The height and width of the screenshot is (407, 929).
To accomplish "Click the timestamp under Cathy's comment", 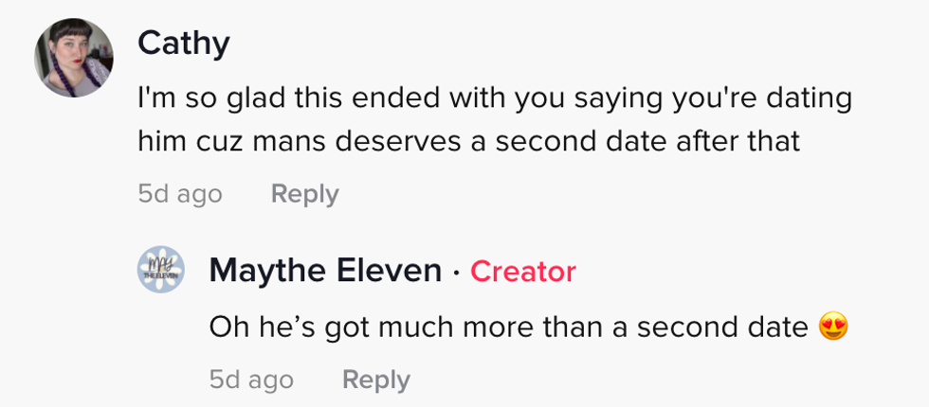I will click(x=180, y=194).
